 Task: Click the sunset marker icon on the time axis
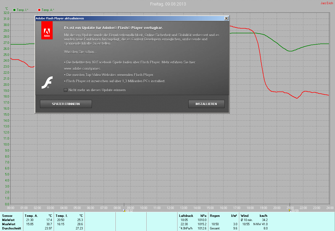click(289, 210)
